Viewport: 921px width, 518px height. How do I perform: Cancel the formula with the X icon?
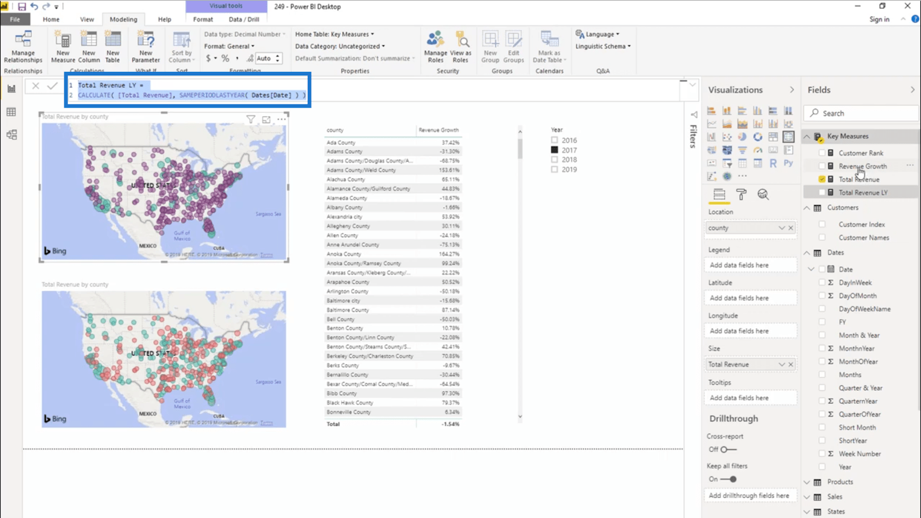click(36, 86)
